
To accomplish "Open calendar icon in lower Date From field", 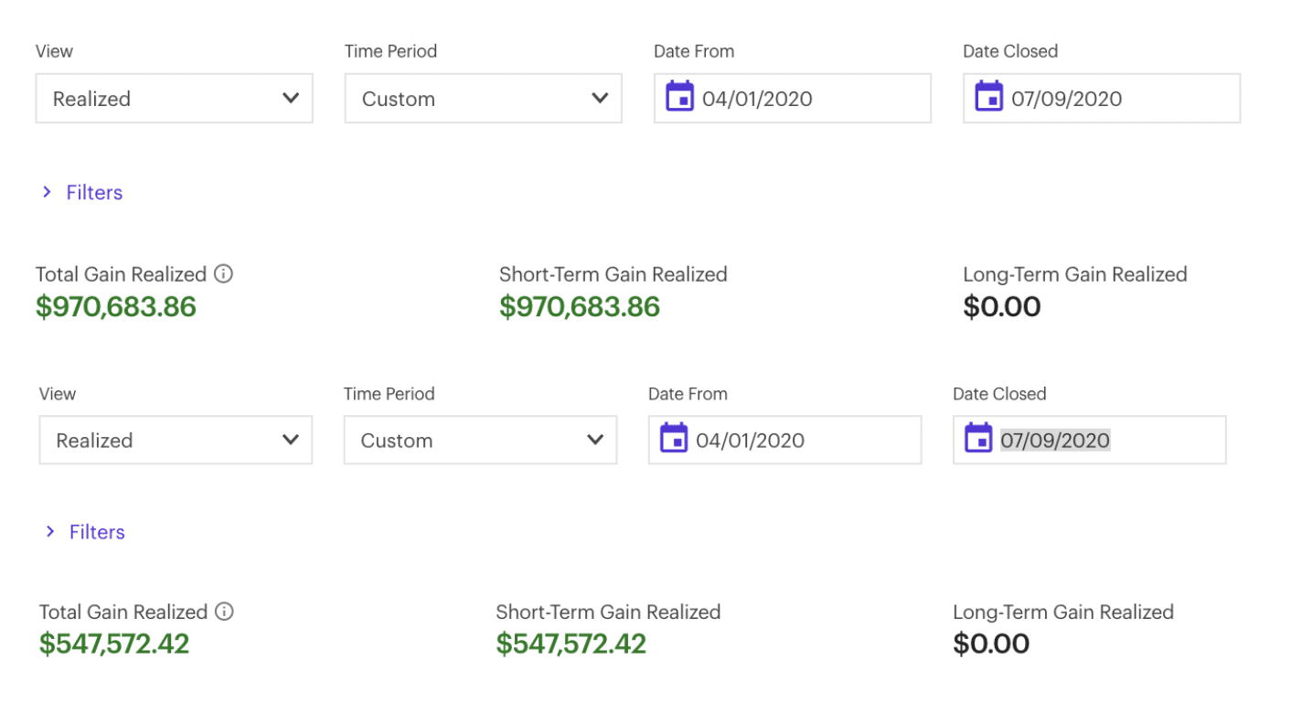I will [x=674, y=438].
